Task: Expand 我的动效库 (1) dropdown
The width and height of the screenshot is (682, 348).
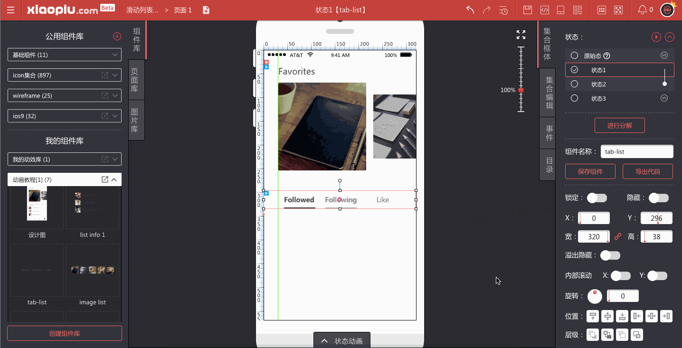Action: [115, 159]
